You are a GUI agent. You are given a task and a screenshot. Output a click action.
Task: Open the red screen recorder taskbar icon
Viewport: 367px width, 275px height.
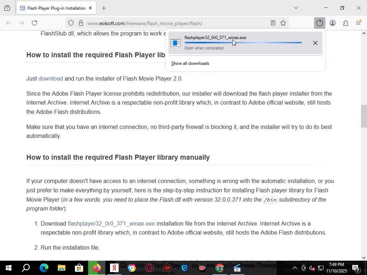tap(202, 268)
